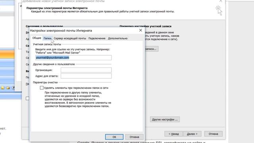Click the folder icon in Outlook pane

[x=8, y=88]
